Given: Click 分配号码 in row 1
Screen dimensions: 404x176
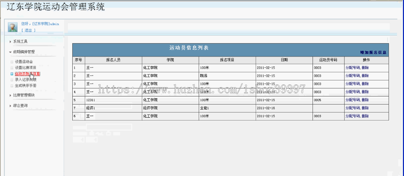Looking at the screenshot, I should (x=352, y=68).
